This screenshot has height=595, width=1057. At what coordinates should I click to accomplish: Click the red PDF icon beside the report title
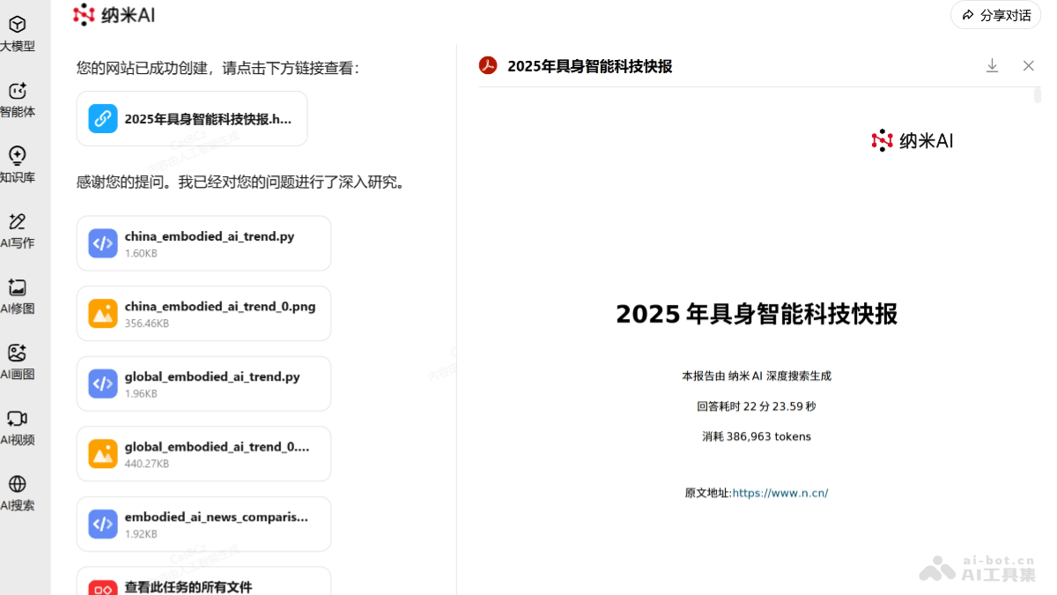pyautogui.click(x=487, y=65)
